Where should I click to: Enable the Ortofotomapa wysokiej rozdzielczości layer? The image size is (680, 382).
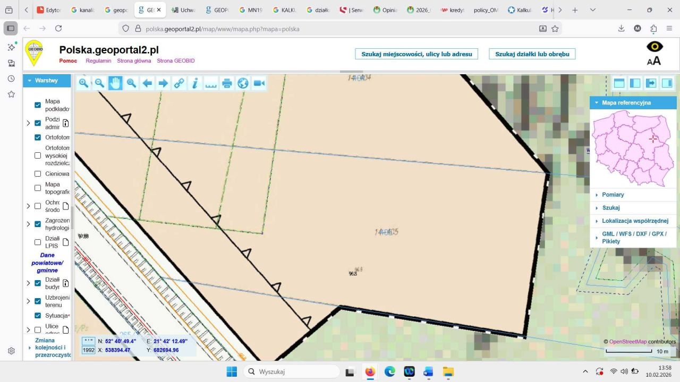click(x=38, y=155)
